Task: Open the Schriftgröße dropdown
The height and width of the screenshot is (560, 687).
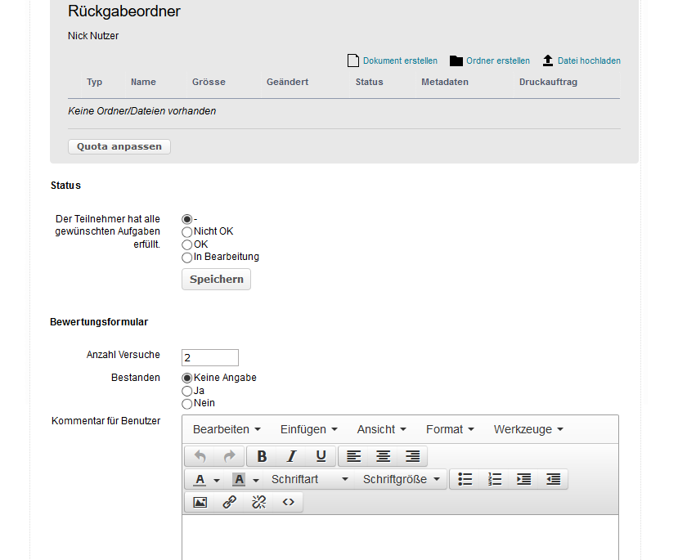Action: (x=401, y=479)
